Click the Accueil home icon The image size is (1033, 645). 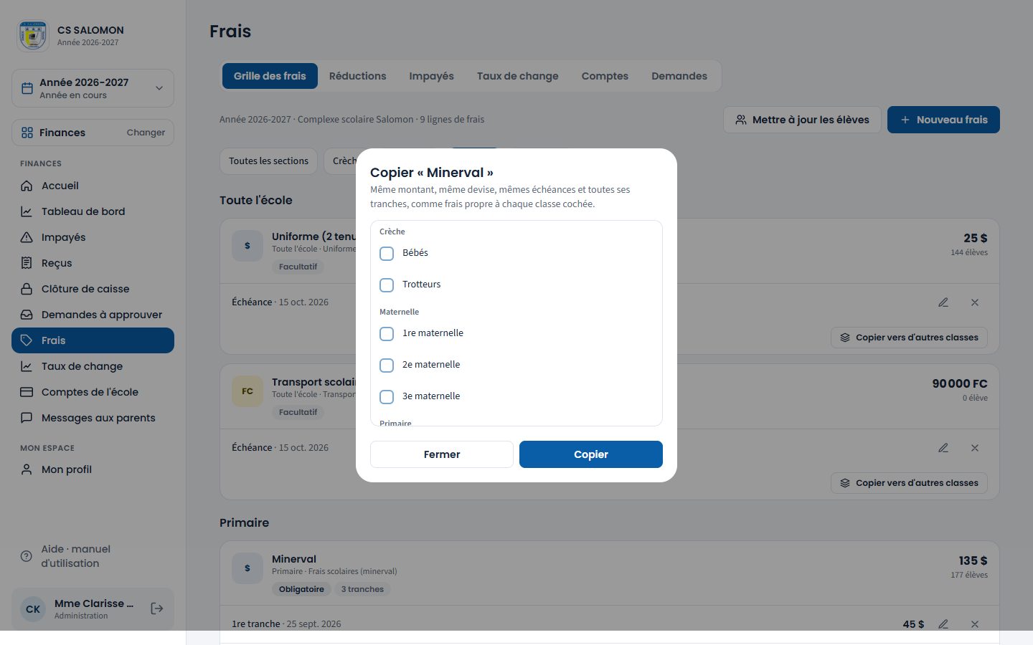point(27,186)
